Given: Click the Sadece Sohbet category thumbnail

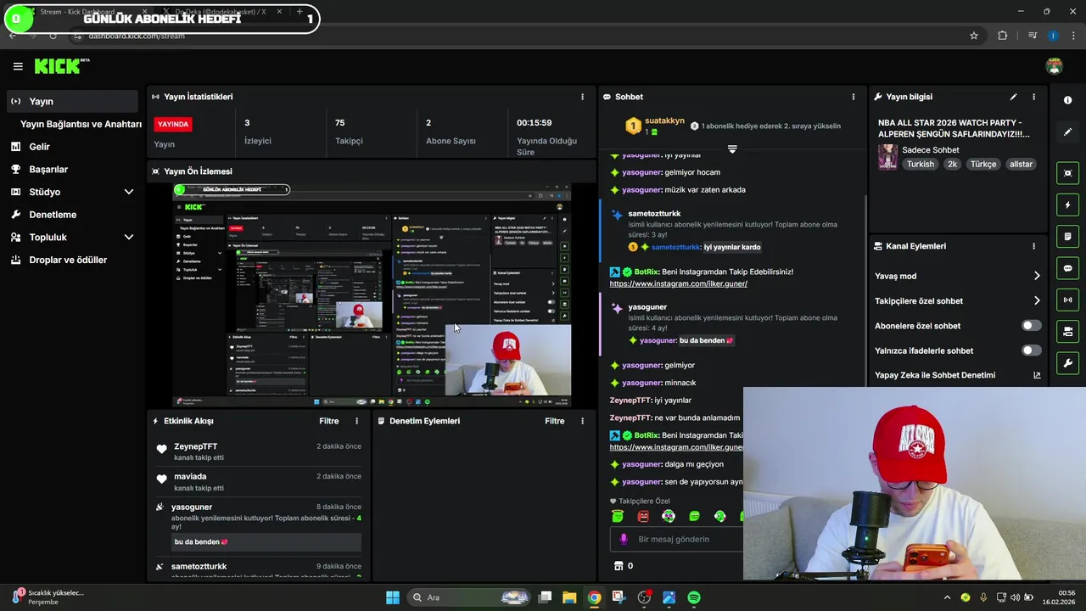Looking at the screenshot, I should click(887, 157).
